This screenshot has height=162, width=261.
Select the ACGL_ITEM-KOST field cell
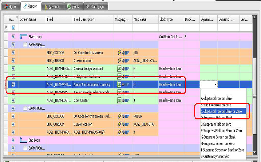pos(59,100)
